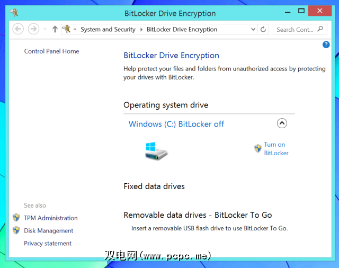Click the Fixed data drives heading
The height and width of the screenshot is (268, 339).
coord(154,186)
